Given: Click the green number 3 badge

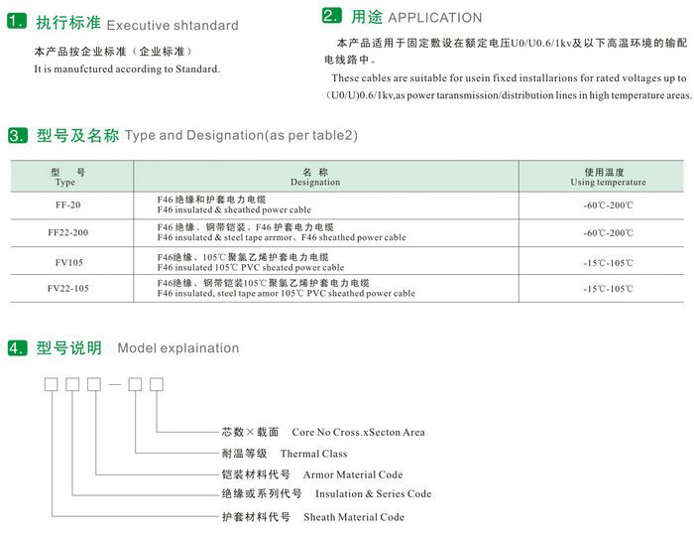Looking at the screenshot, I should click(16, 135).
